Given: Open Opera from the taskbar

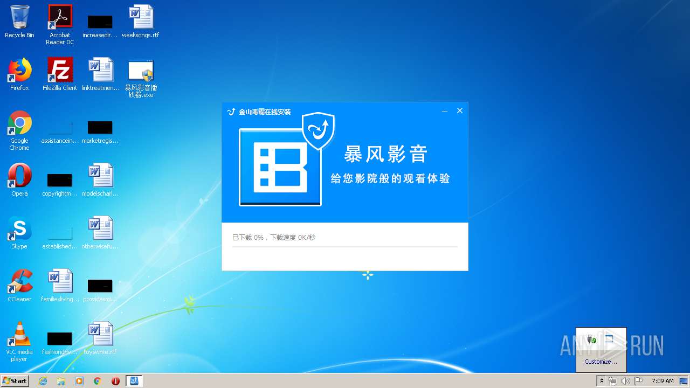Looking at the screenshot, I should 115,381.
